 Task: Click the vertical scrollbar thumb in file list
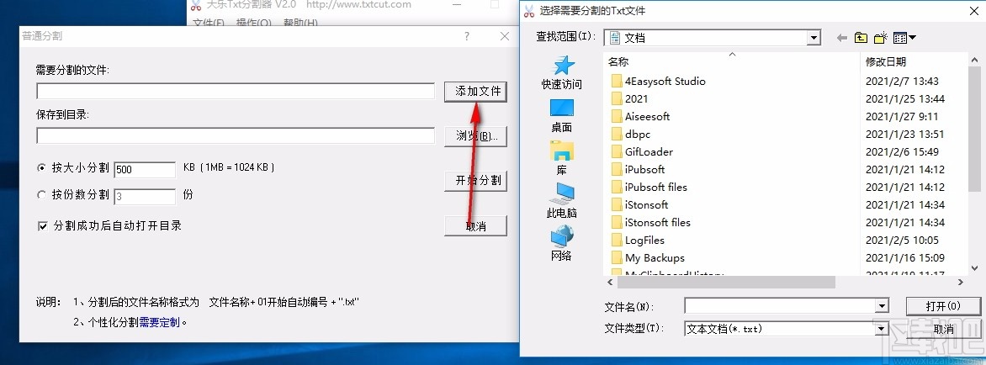[975, 128]
